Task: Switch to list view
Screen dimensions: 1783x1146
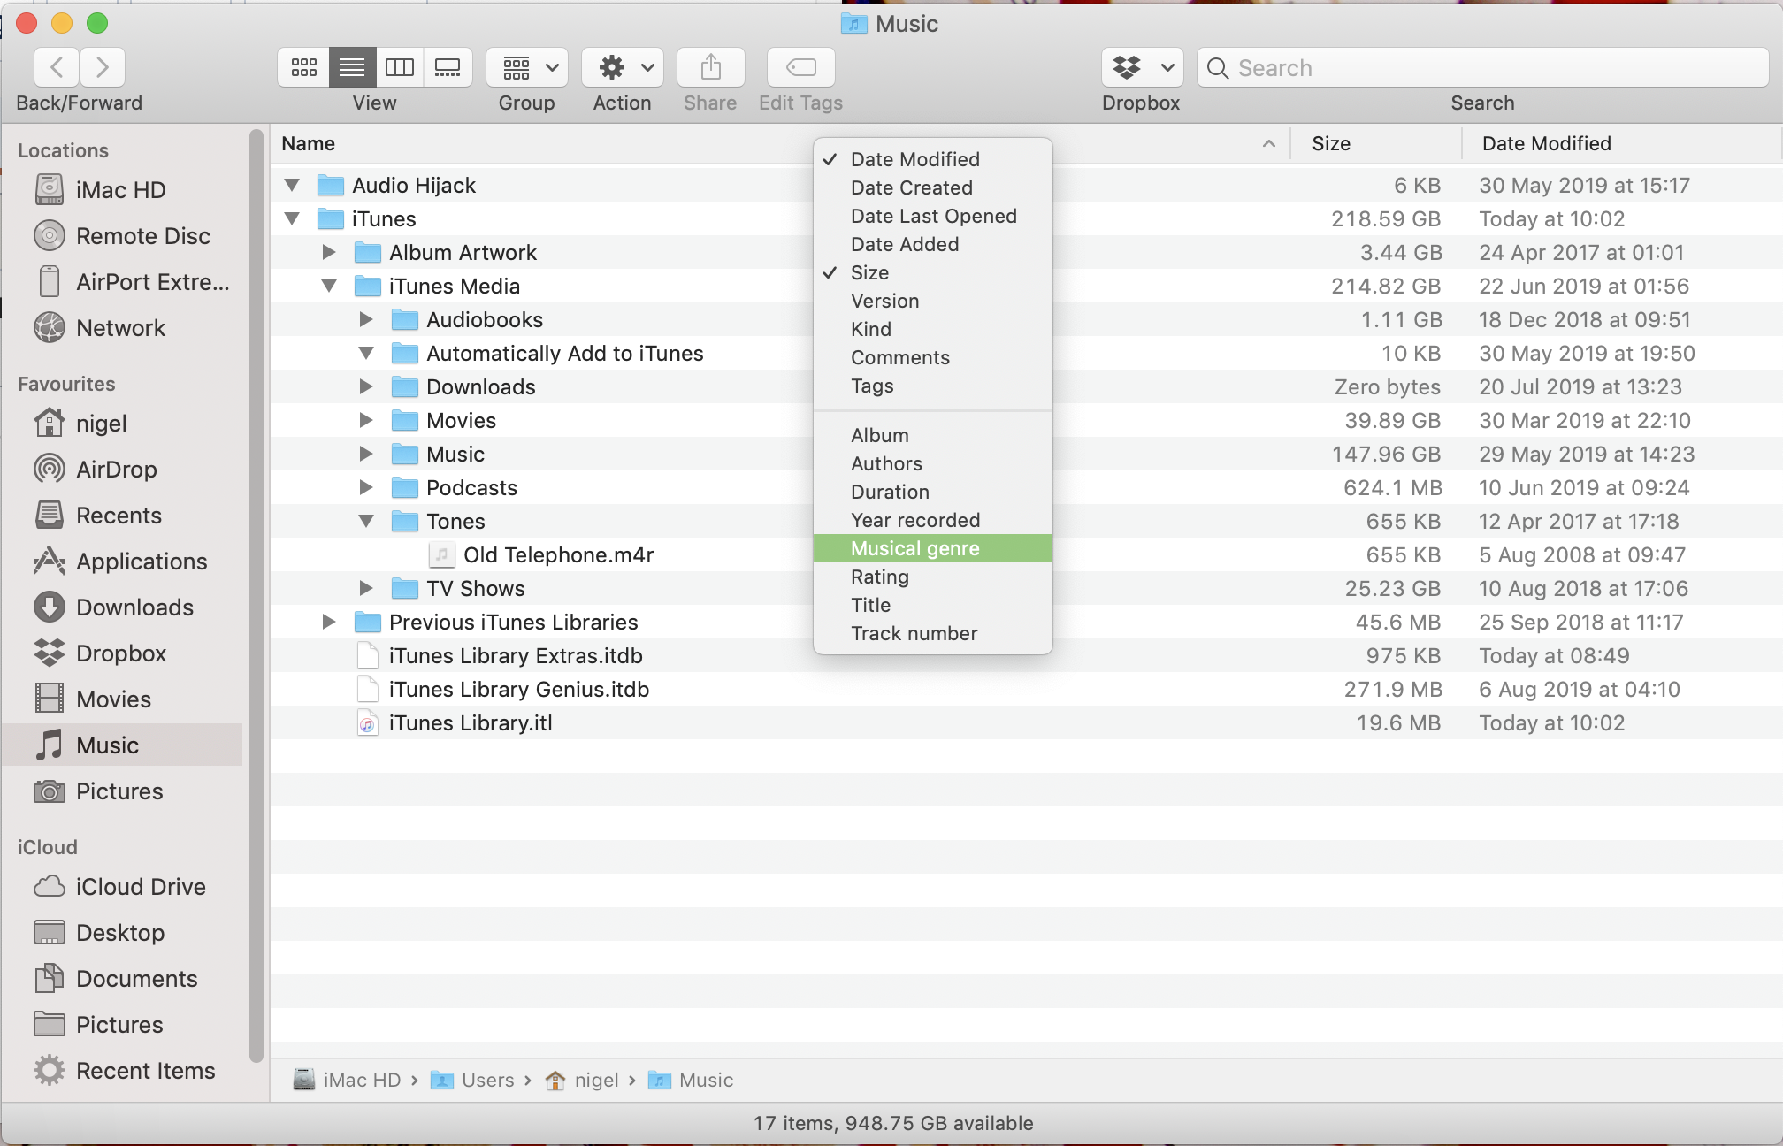Action: click(x=352, y=67)
